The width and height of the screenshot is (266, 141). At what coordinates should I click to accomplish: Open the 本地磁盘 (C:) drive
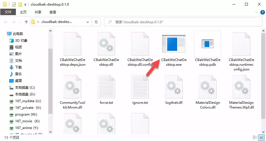point(25,88)
